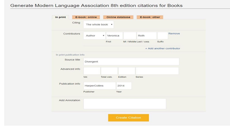Focus the Add Annotation text area
Viewport: 230px width, 129px height.
tap(125, 104)
